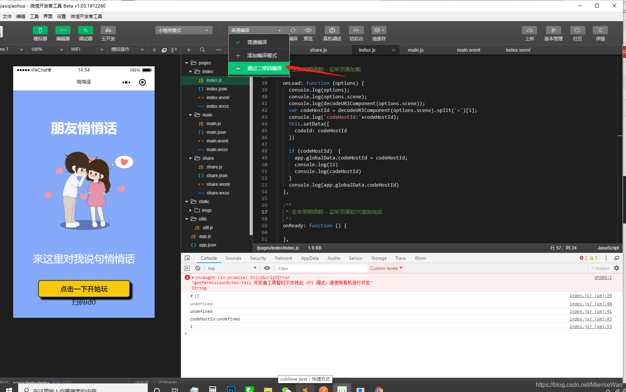Screen dimensions: 626x392
Task: Open the Custom levels dropdown
Action: (386, 268)
